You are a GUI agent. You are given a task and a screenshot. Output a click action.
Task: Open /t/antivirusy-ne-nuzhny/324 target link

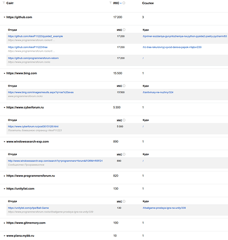[158, 92]
